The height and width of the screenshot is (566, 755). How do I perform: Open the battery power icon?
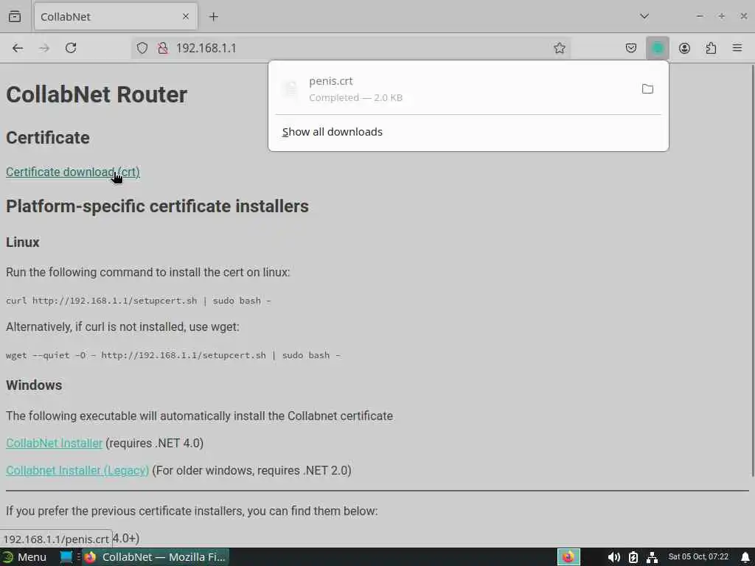(633, 557)
